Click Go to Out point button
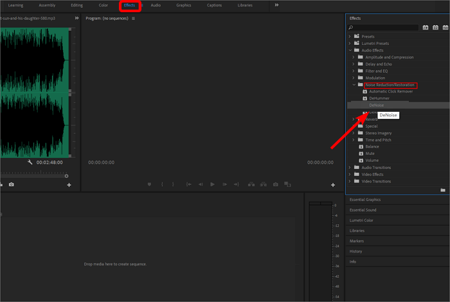Screen dimensions: 450x302 236,184
